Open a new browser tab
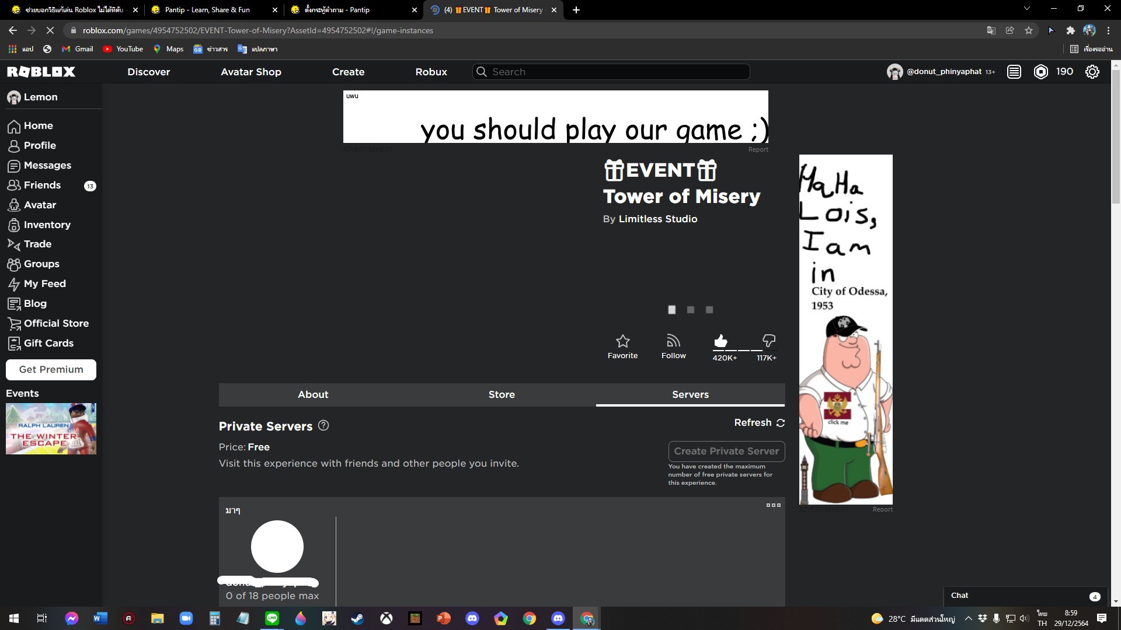Screen dimensions: 1121x630 click(576, 10)
